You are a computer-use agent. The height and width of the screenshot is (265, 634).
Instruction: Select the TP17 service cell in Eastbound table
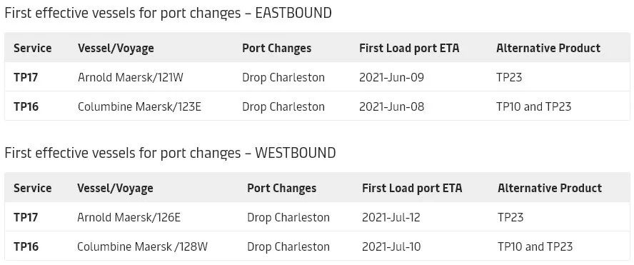click(26, 77)
